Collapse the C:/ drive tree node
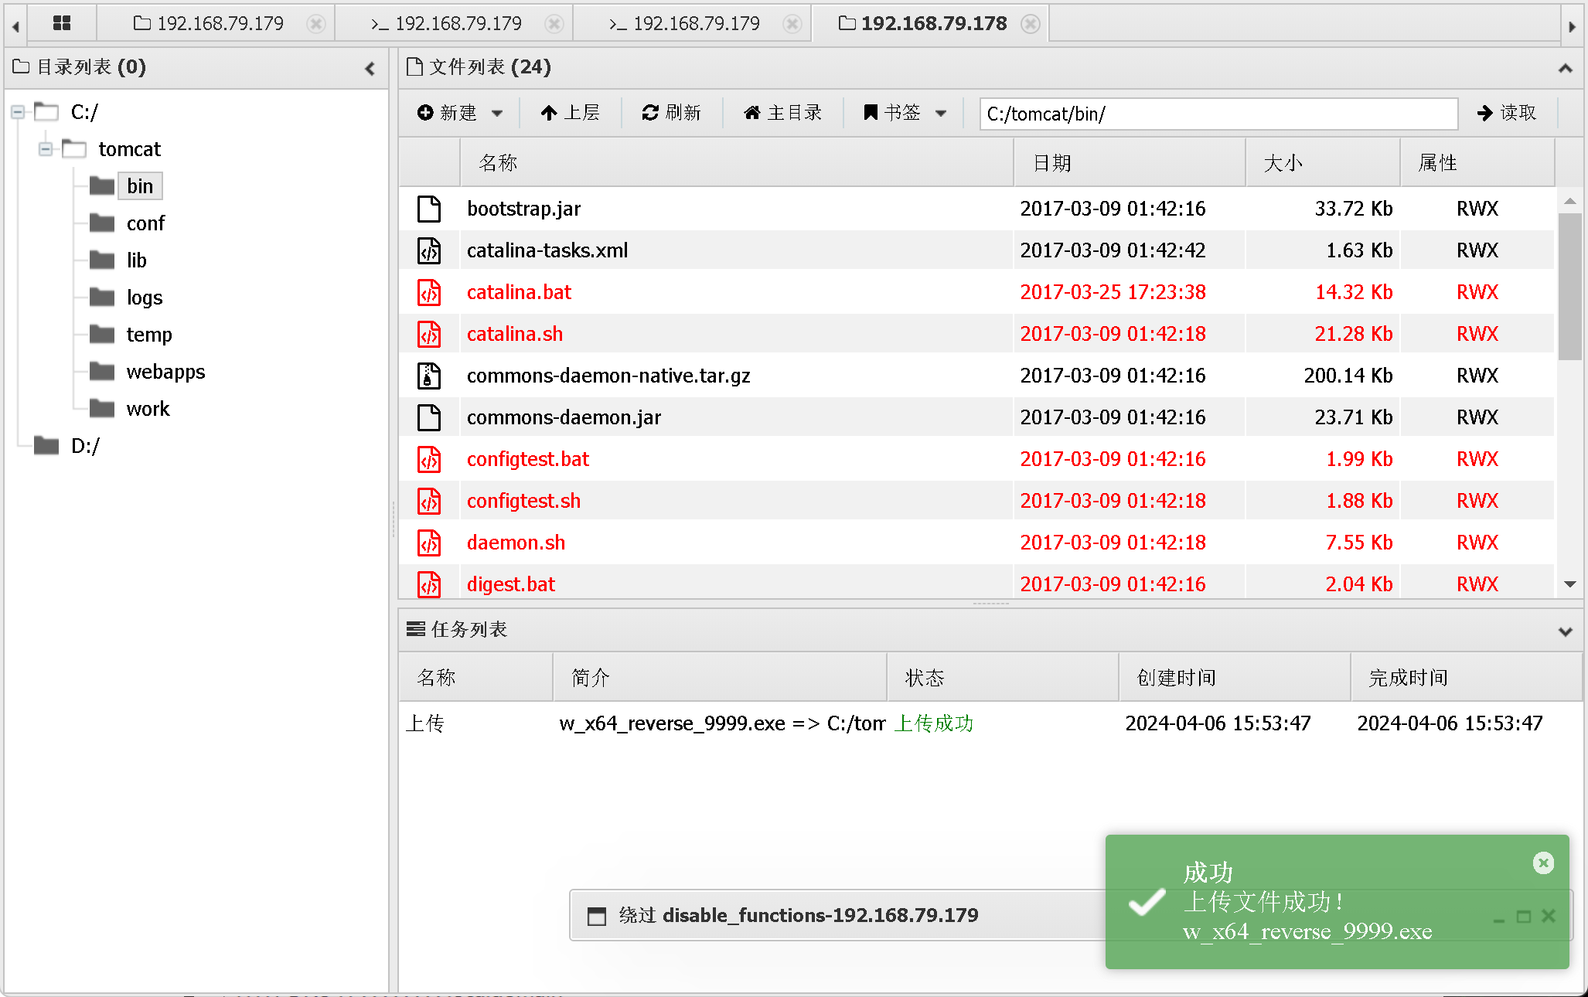The image size is (1588, 997). pyautogui.click(x=18, y=113)
